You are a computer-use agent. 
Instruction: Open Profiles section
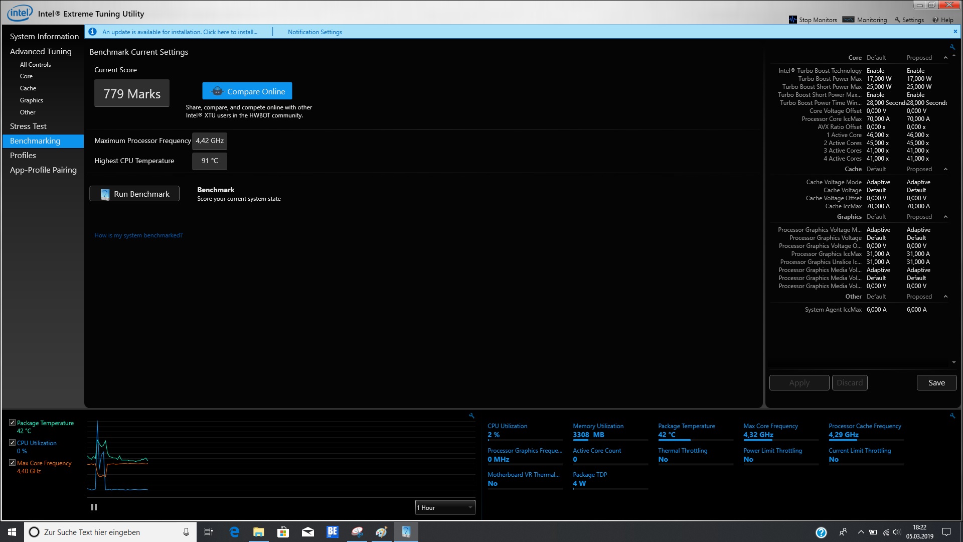pyautogui.click(x=23, y=156)
